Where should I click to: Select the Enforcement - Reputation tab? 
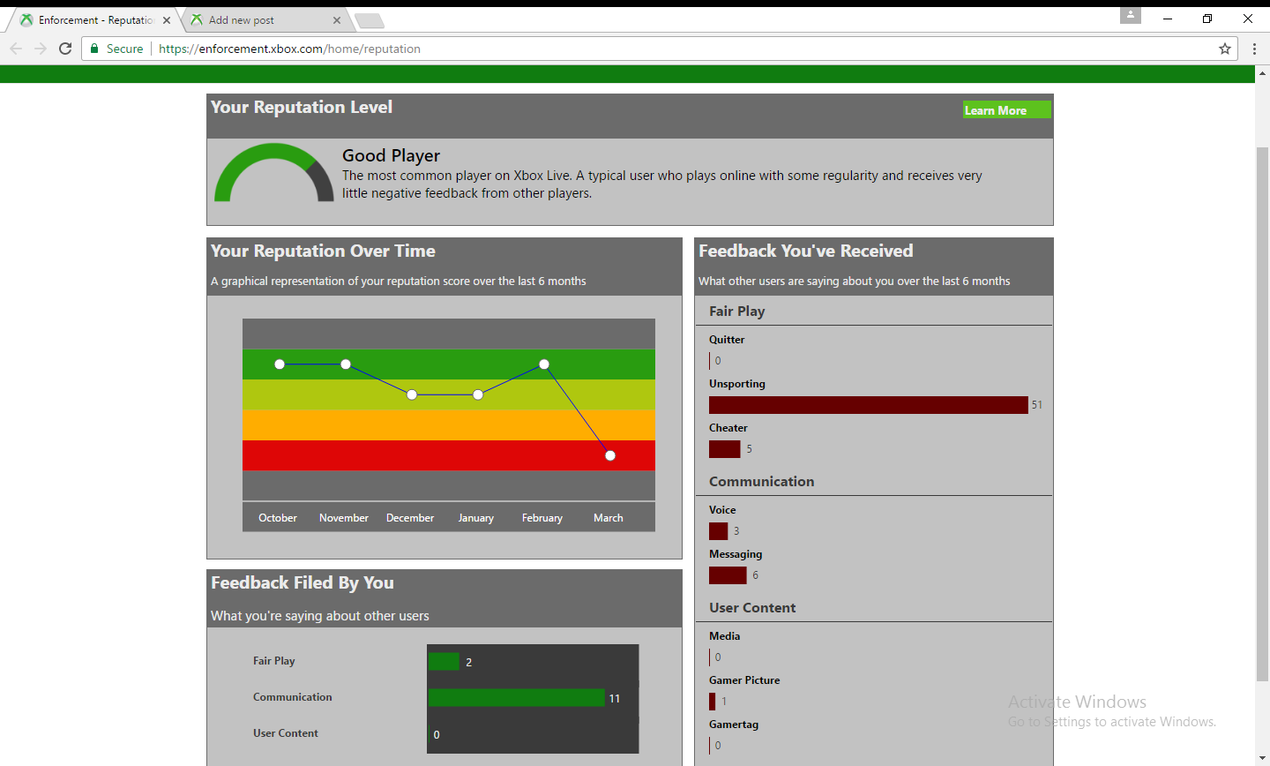click(95, 20)
